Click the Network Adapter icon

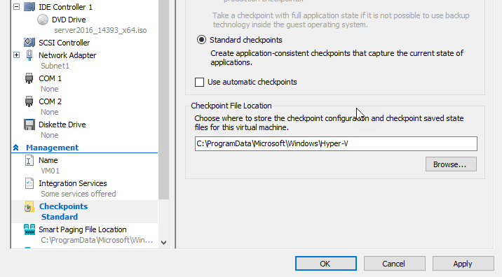(x=29, y=55)
